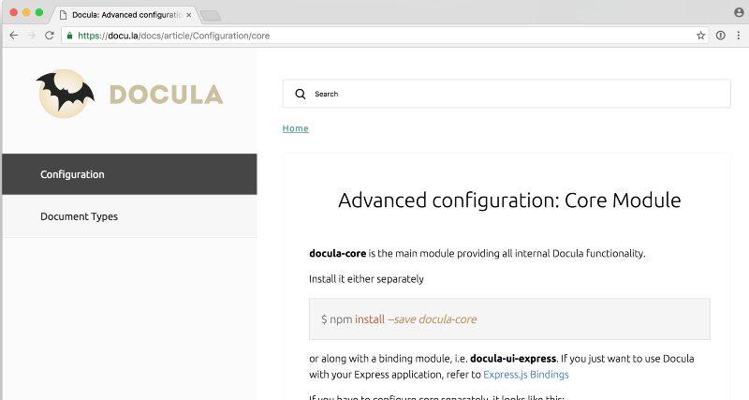
Task: Click the magnifying glass search icon
Action: tap(301, 94)
